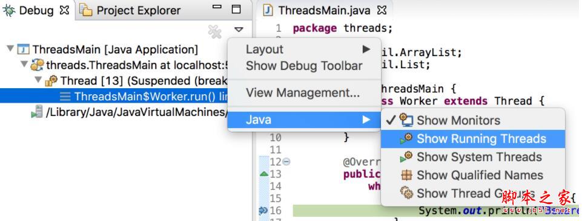Screen dimensions: 582x221
Task: Click the Show System Threads gear icon
Action: pos(406,157)
